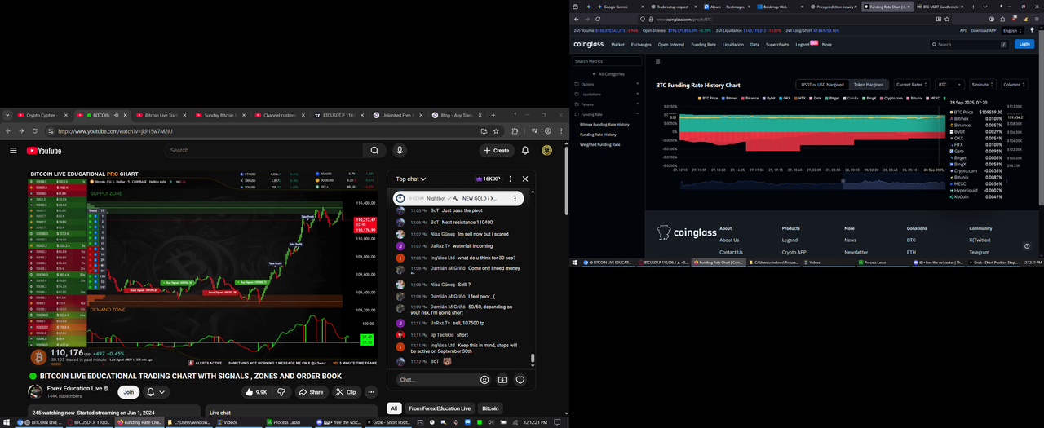Image resolution: width=1044 pixels, height=428 pixels.
Task: Open Coinglass Exchanges menu
Action: [x=641, y=44]
